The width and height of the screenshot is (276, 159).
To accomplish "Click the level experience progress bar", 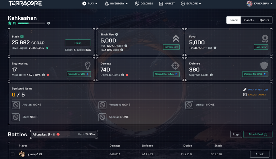I will coord(31,23).
